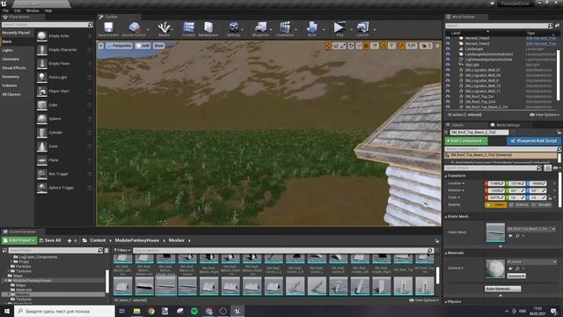Screen dimensions: 563x317
Task: Click the Build toolbar icon
Action: pyautogui.click(x=312, y=29)
